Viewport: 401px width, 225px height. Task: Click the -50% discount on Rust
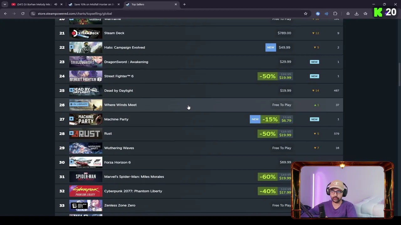tap(267, 133)
